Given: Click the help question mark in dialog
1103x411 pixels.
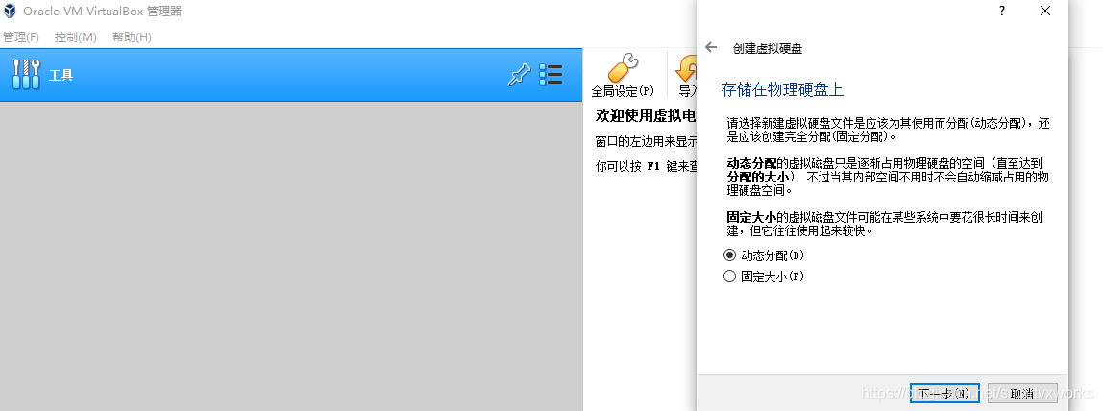Looking at the screenshot, I should coord(1002,11).
